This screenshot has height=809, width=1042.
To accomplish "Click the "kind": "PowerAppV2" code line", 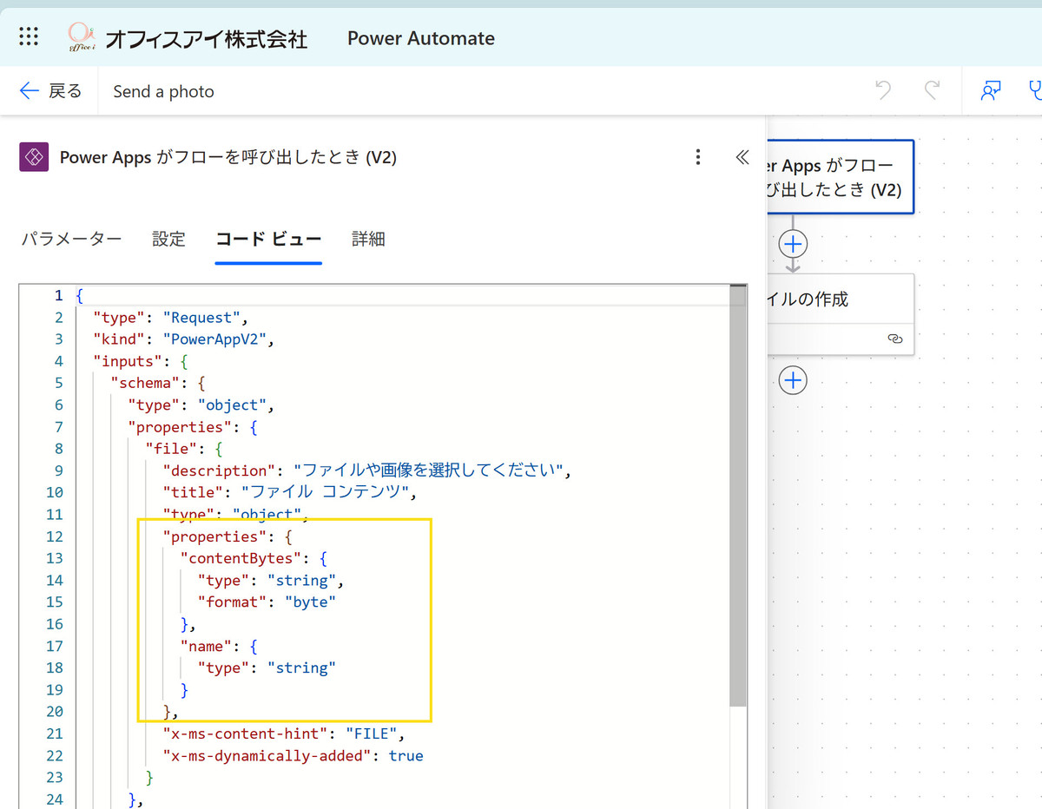I will coord(184,339).
